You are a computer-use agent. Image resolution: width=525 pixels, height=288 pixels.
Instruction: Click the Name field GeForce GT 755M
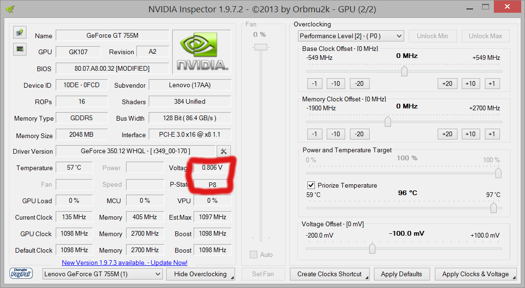[112, 35]
